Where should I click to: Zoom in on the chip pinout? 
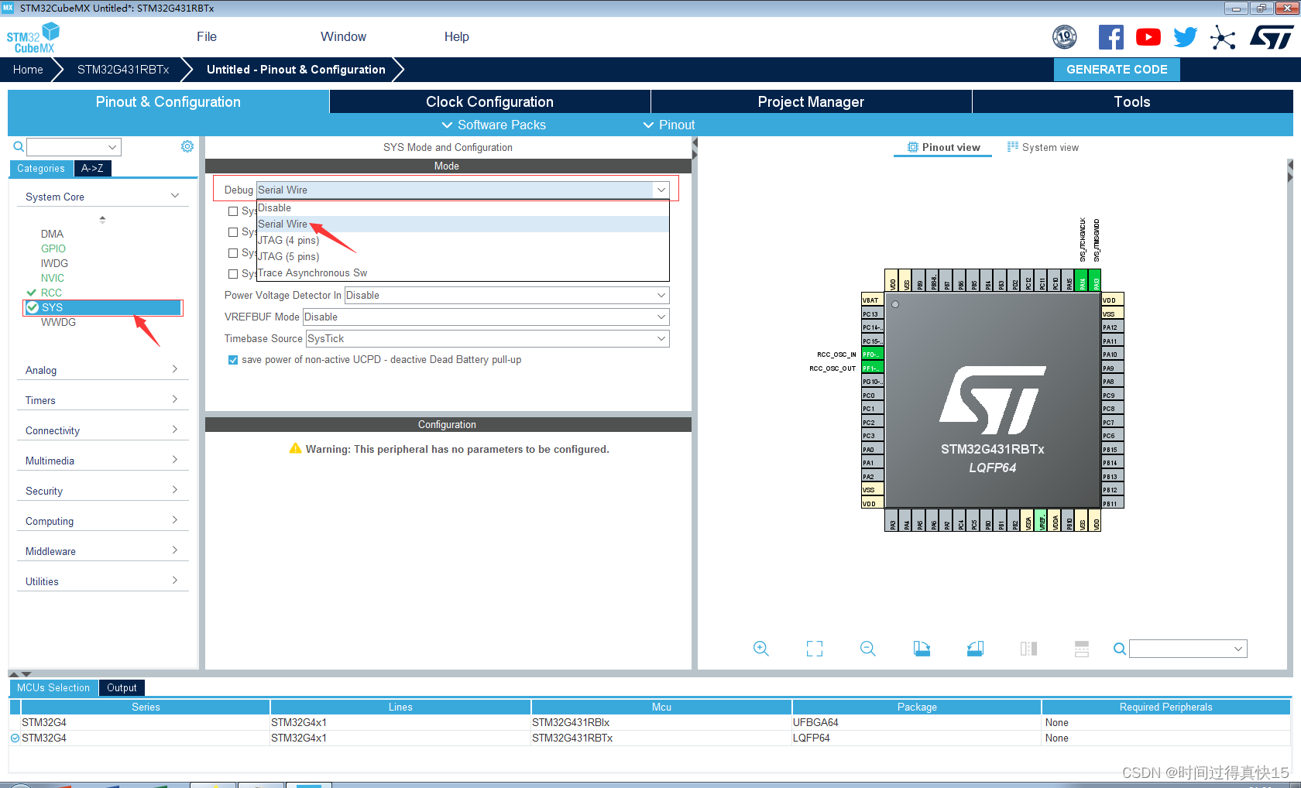[x=761, y=649]
